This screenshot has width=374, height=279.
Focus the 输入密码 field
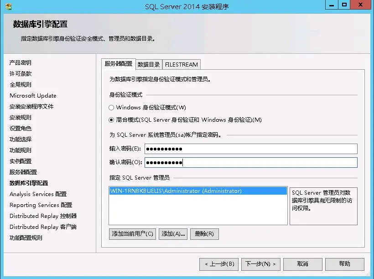(251, 149)
